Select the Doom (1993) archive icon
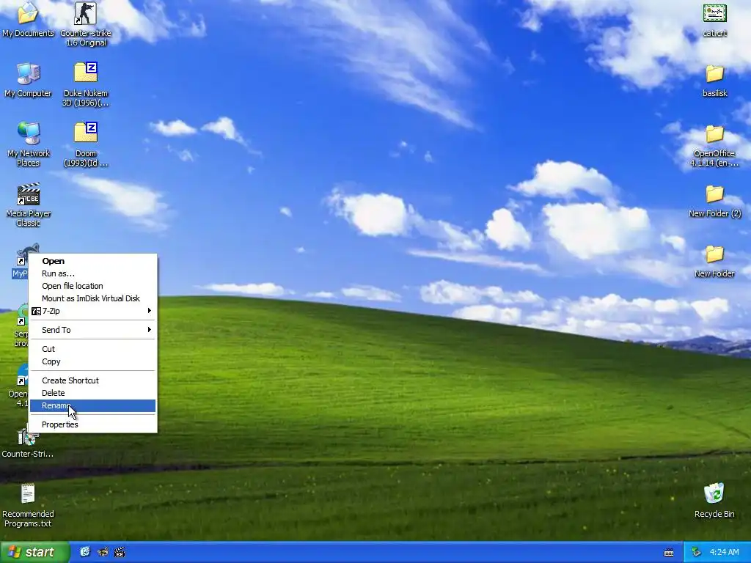The image size is (751, 563). pos(85,144)
